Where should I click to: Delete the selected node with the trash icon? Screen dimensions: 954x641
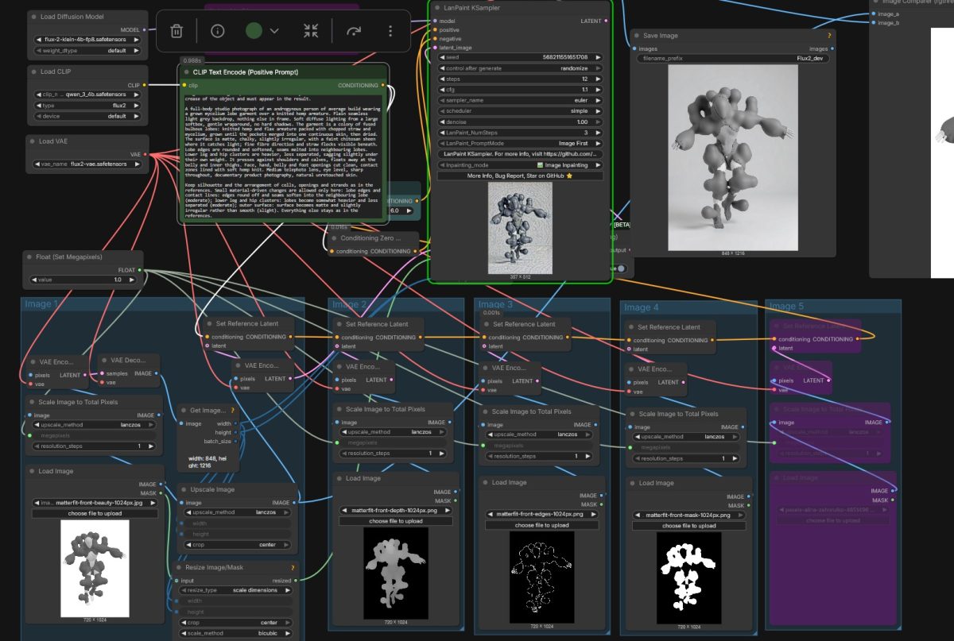pos(176,31)
